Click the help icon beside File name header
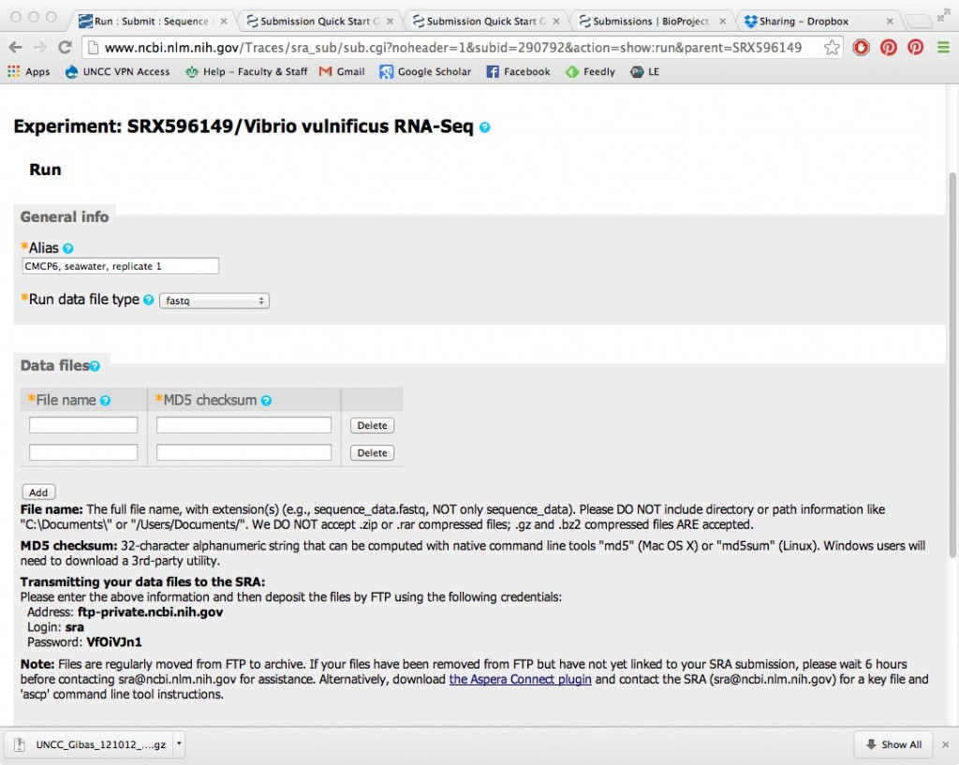The width and height of the screenshot is (959, 765). click(x=105, y=401)
